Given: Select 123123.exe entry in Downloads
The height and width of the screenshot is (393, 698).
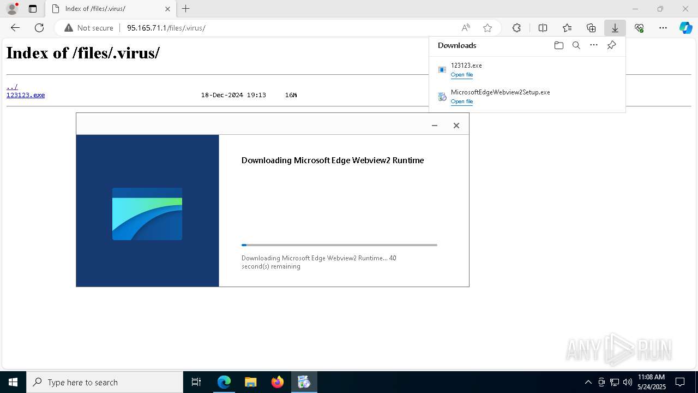Looking at the screenshot, I should pyautogui.click(x=527, y=70).
